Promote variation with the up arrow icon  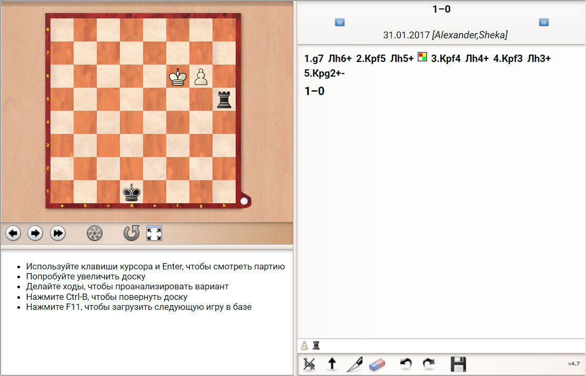pos(332,364)
